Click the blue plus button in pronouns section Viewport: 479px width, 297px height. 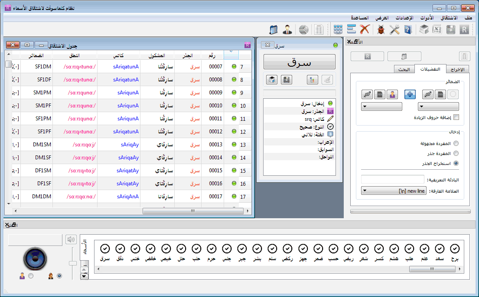pos(410,94)
